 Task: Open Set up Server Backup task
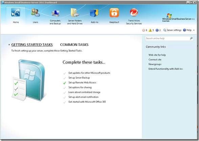pos(79,78)
